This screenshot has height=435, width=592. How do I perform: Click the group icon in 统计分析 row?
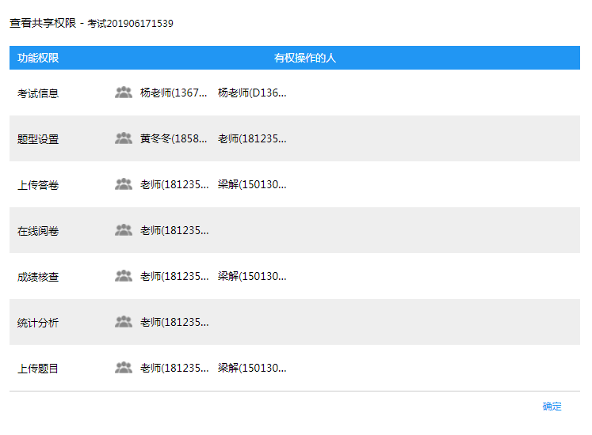(123, 322)
